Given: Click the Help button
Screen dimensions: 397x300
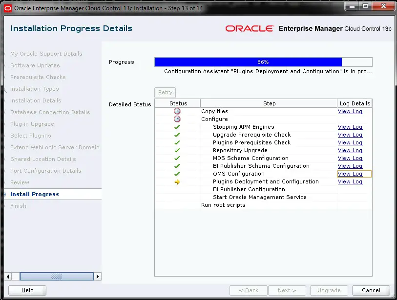Looking at the screenshot, I should pos(27,290).
